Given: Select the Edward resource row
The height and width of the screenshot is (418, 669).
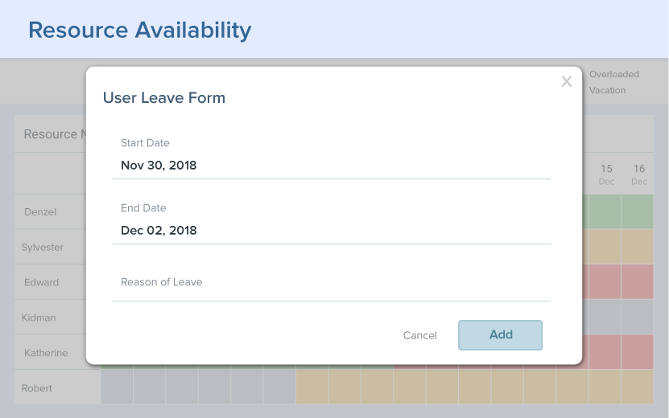Looking at the screenshot, I should pyautogui.click(x=41, y=283).
